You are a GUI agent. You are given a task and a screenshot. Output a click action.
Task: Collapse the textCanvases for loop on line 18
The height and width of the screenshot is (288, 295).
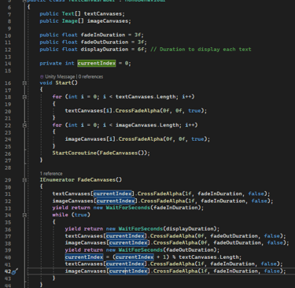point(24,97)
